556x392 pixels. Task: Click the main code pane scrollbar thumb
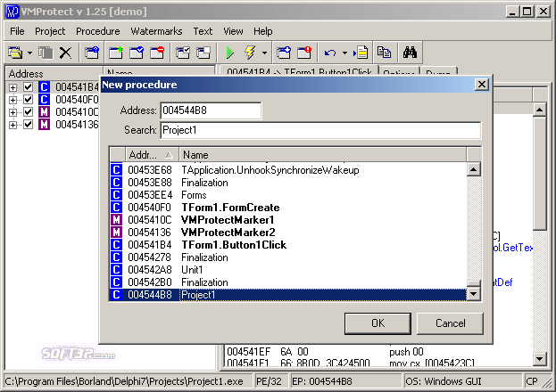click(x=539, y=174)
